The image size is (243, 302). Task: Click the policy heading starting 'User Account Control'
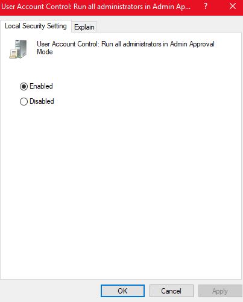pos(125,48)
